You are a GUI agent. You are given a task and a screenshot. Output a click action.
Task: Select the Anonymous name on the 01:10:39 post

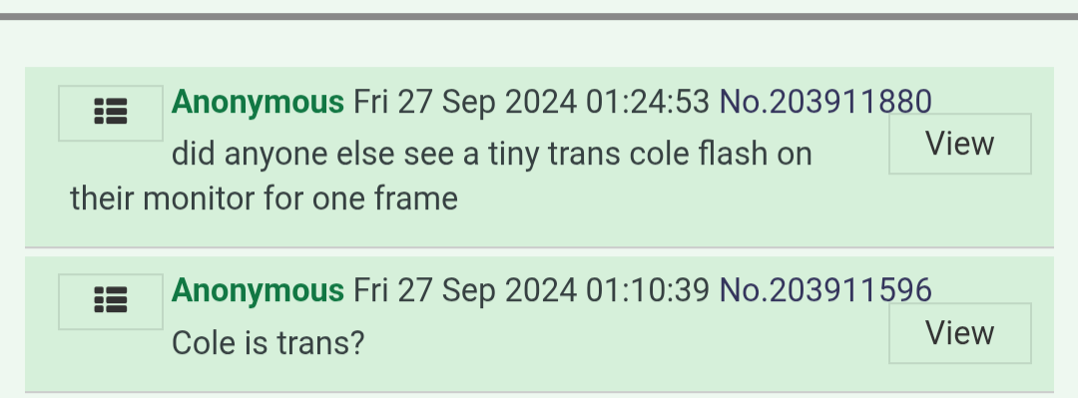click(x=258, y=290)
